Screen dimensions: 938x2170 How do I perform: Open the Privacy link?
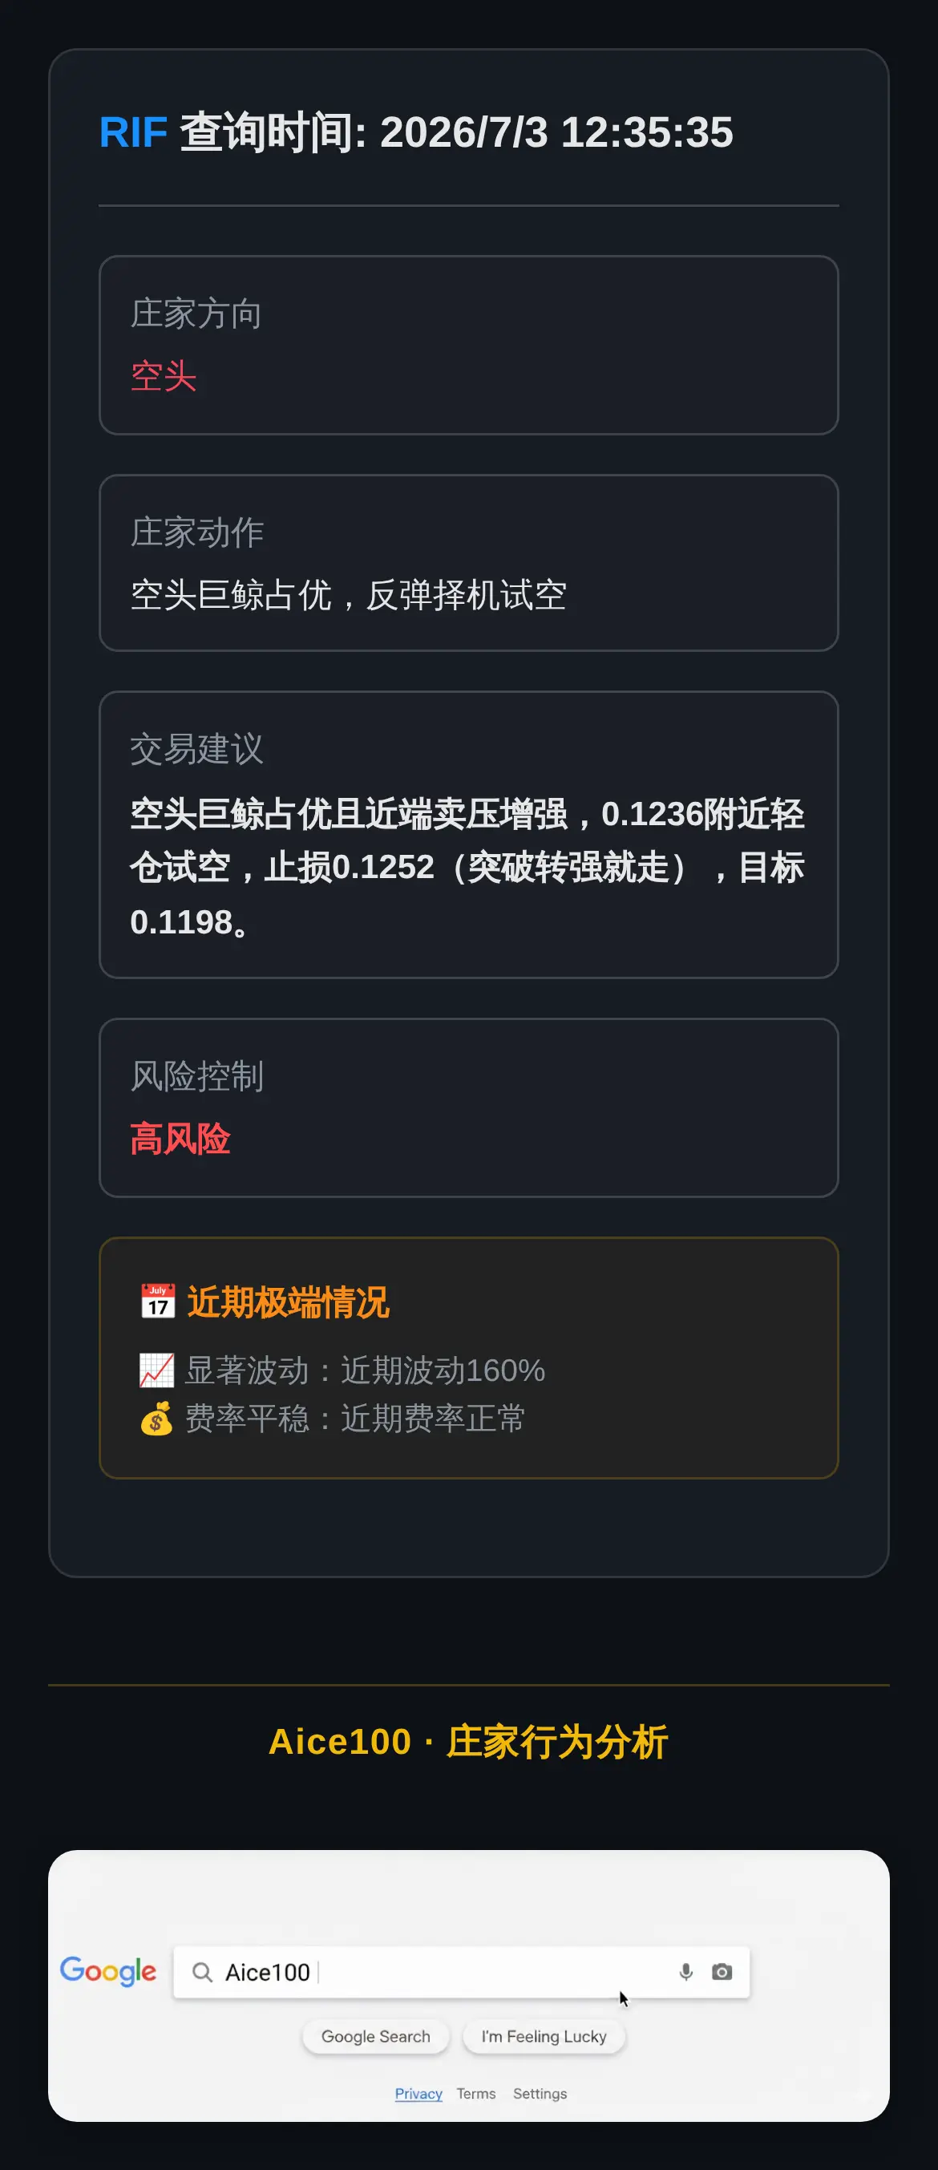pyautogui.click(x=418, y=2093)
